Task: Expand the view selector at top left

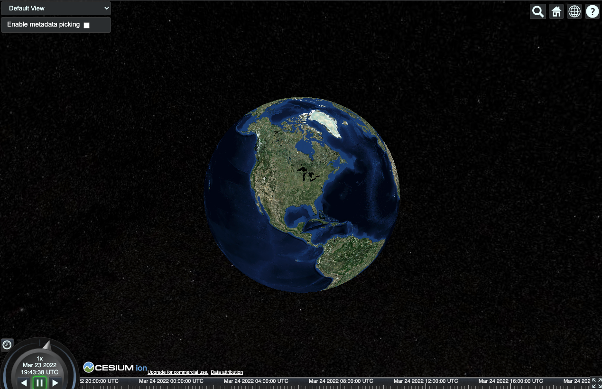Action: coord(56,8)
